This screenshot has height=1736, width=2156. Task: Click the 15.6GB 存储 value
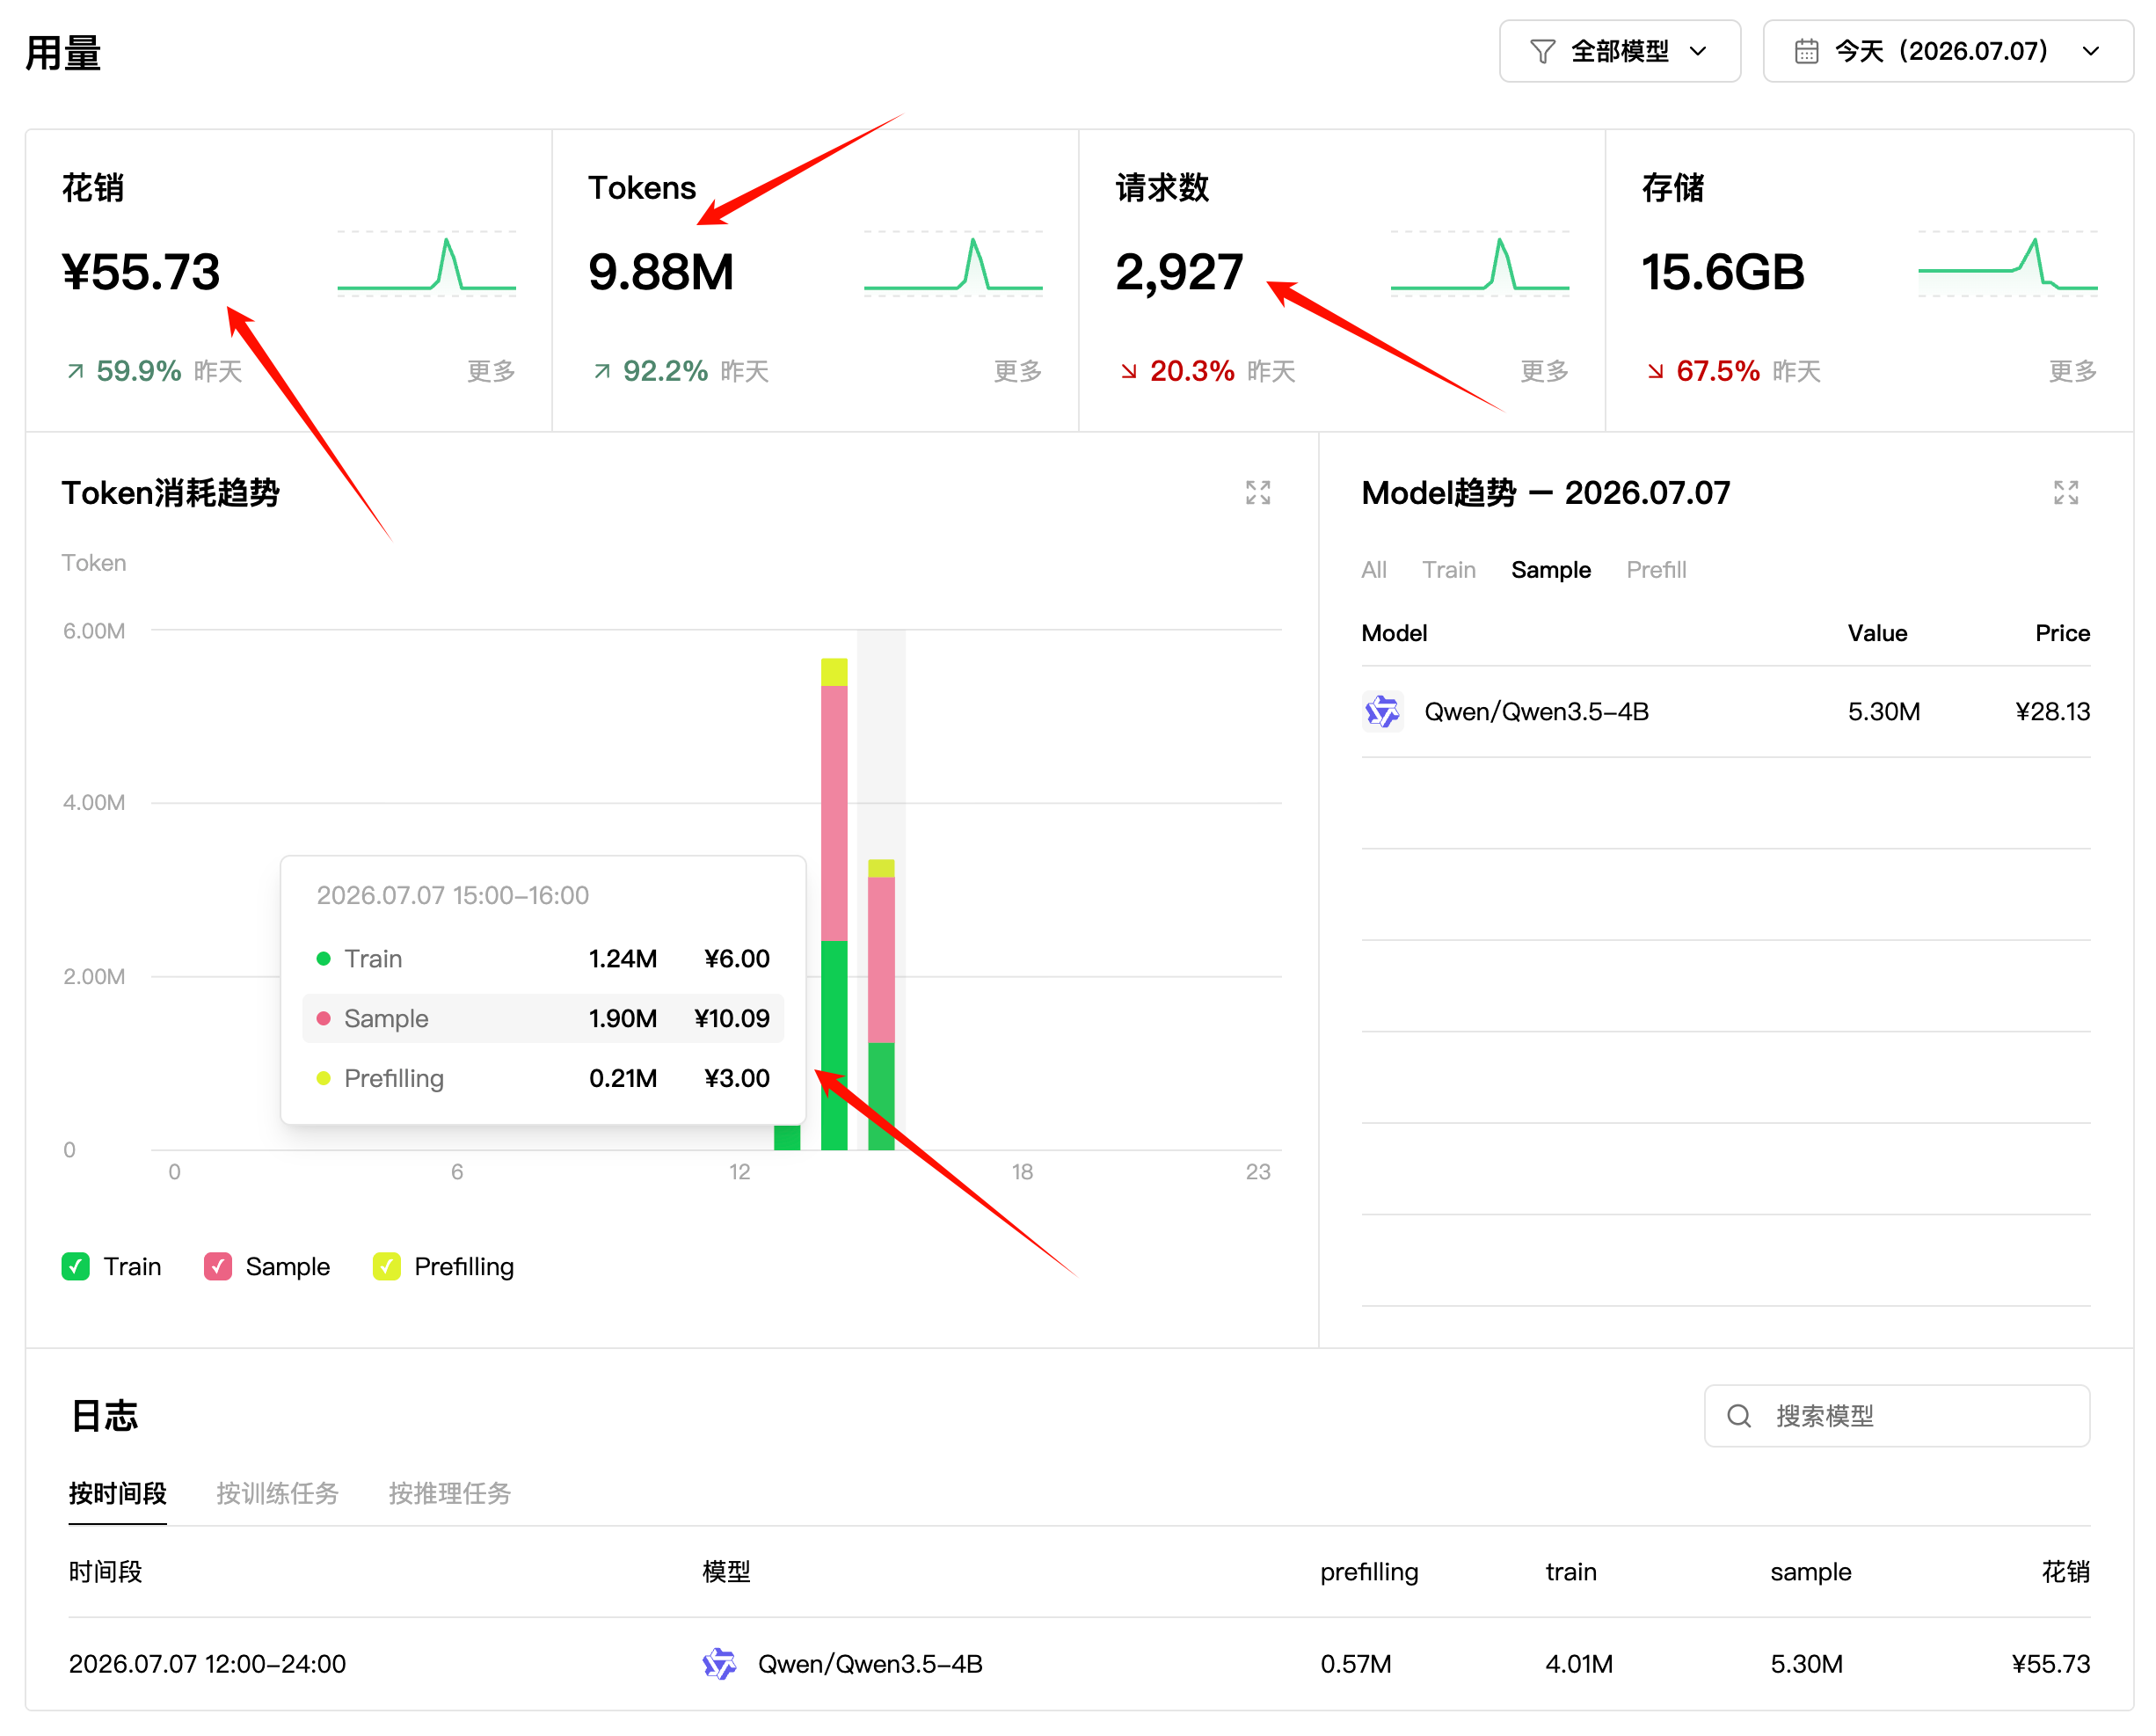tap(1723, 272)
